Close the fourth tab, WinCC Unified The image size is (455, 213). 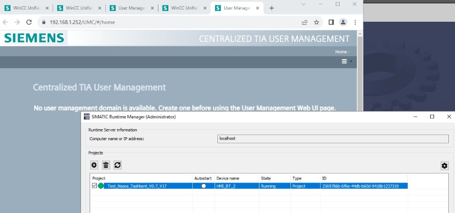click(x=205, y=8)
